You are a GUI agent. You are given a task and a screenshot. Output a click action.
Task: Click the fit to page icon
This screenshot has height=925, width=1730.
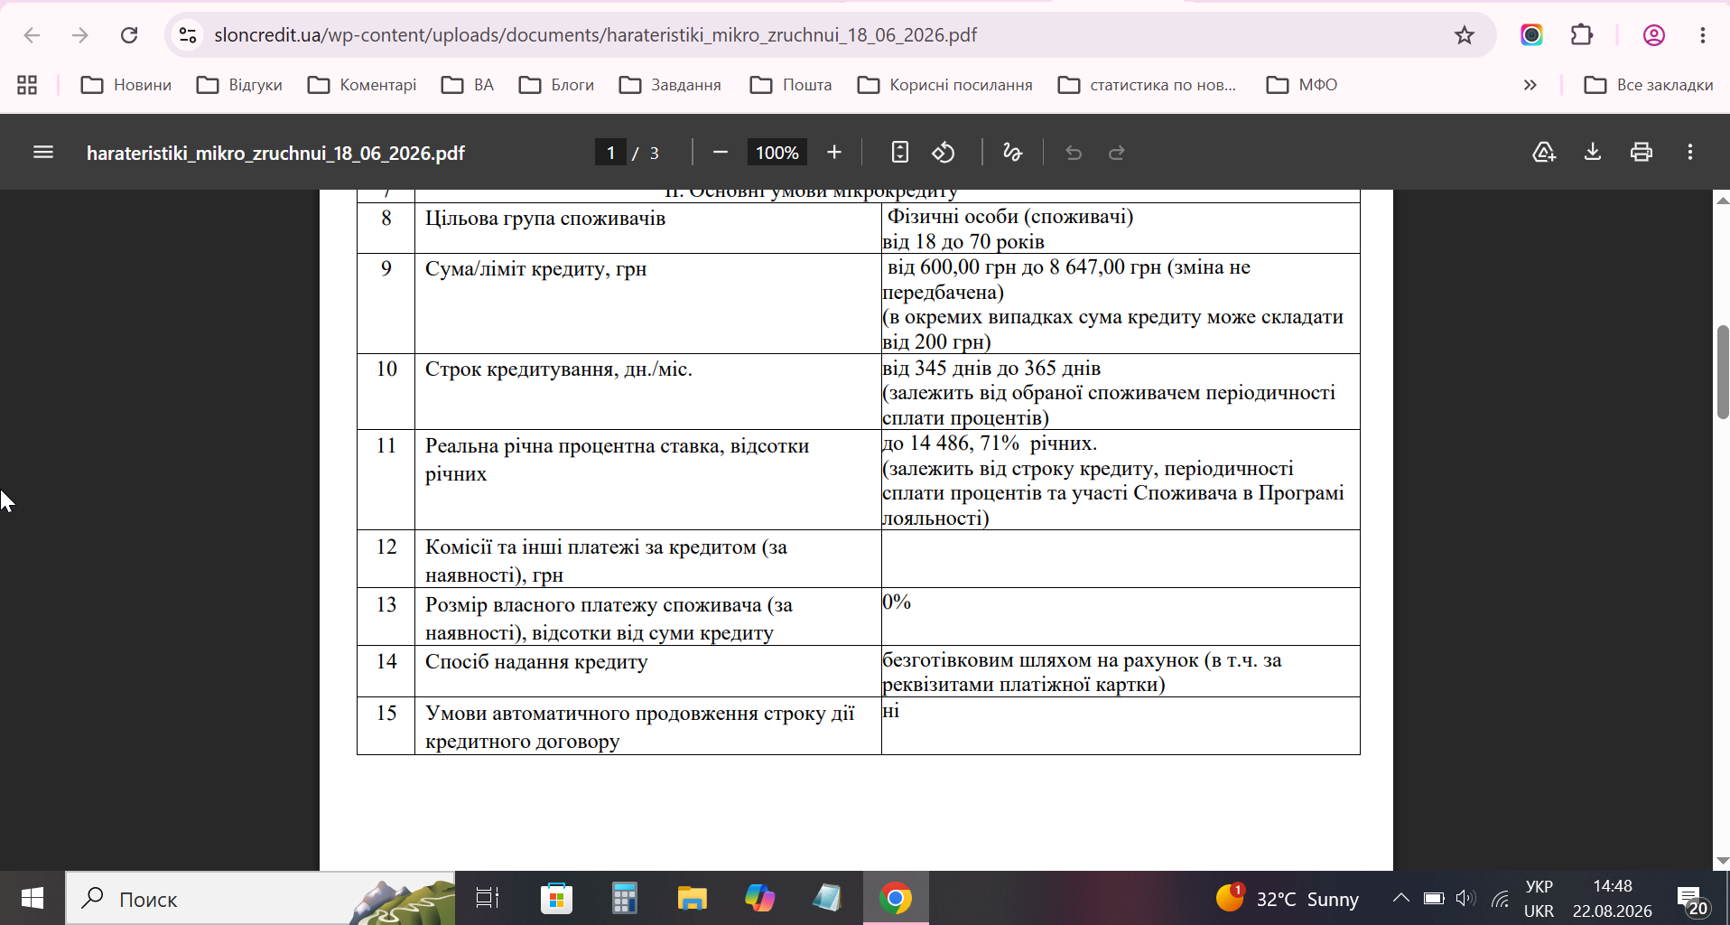pyautogui.click(x=899, y=153)
